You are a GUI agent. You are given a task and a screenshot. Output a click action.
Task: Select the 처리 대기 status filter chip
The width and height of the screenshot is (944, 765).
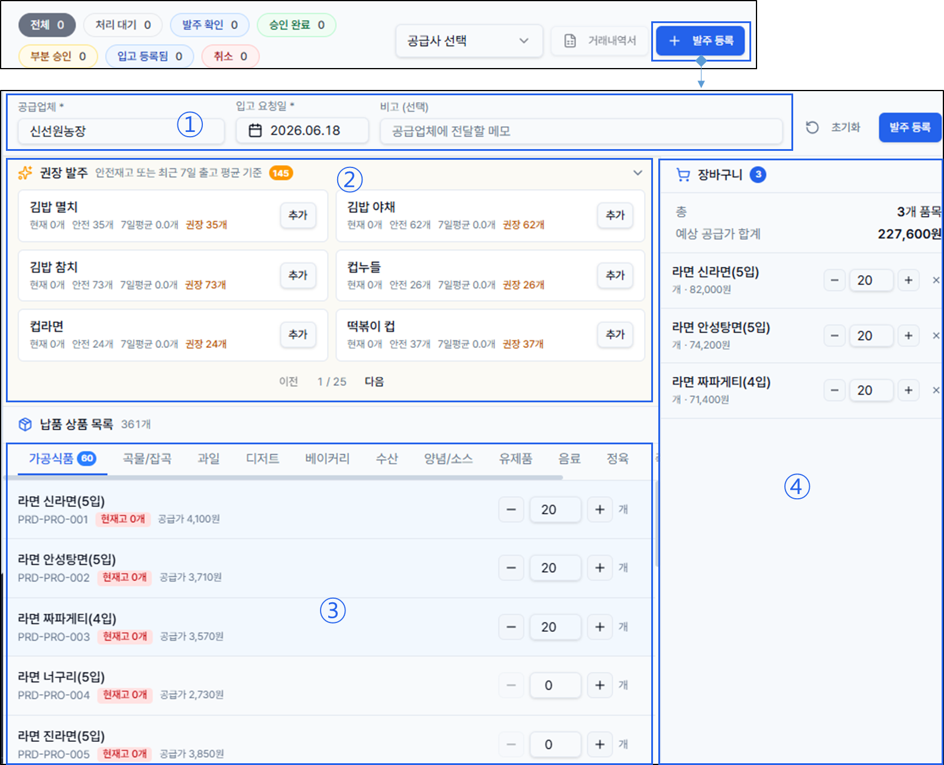click(x=123, y=25)
